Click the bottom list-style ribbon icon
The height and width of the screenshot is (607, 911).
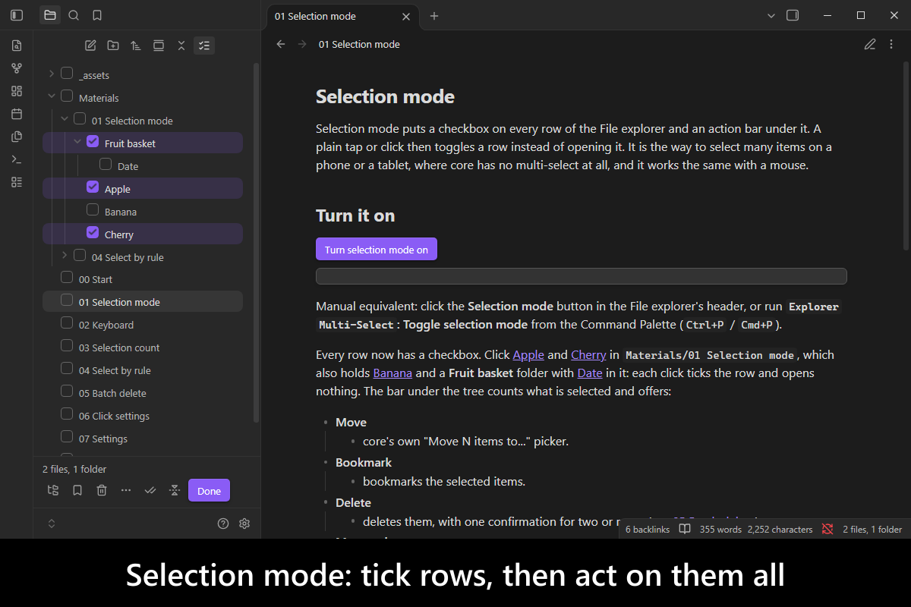tap(17, 182)
